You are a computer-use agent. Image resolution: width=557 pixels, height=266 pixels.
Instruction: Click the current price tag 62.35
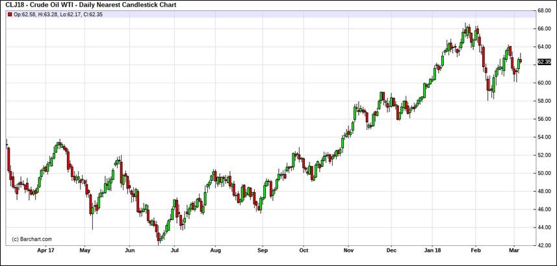(x=544, y=62)
